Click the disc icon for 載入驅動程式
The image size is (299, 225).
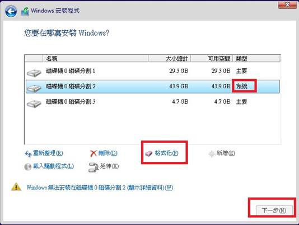click(28, 167)
